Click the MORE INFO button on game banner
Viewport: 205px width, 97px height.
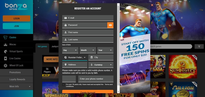(51, 59)
